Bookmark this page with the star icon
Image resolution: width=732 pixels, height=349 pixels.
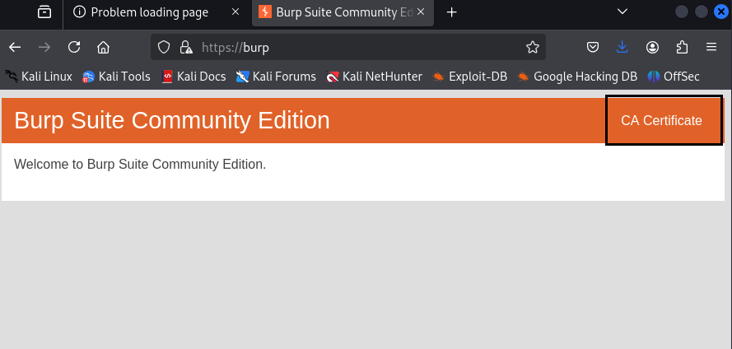coord(533,47)
